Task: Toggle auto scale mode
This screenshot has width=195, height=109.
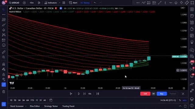Action: pos(185,100)
